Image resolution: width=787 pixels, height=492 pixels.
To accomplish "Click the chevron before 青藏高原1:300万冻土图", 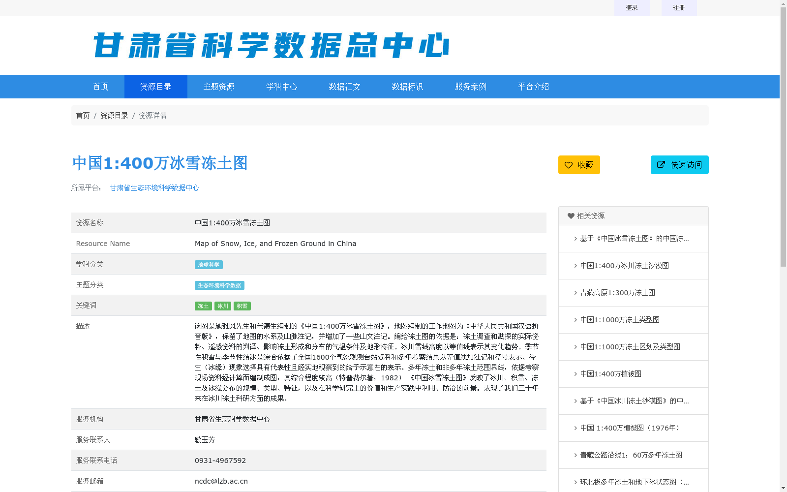I will [575, 293].
